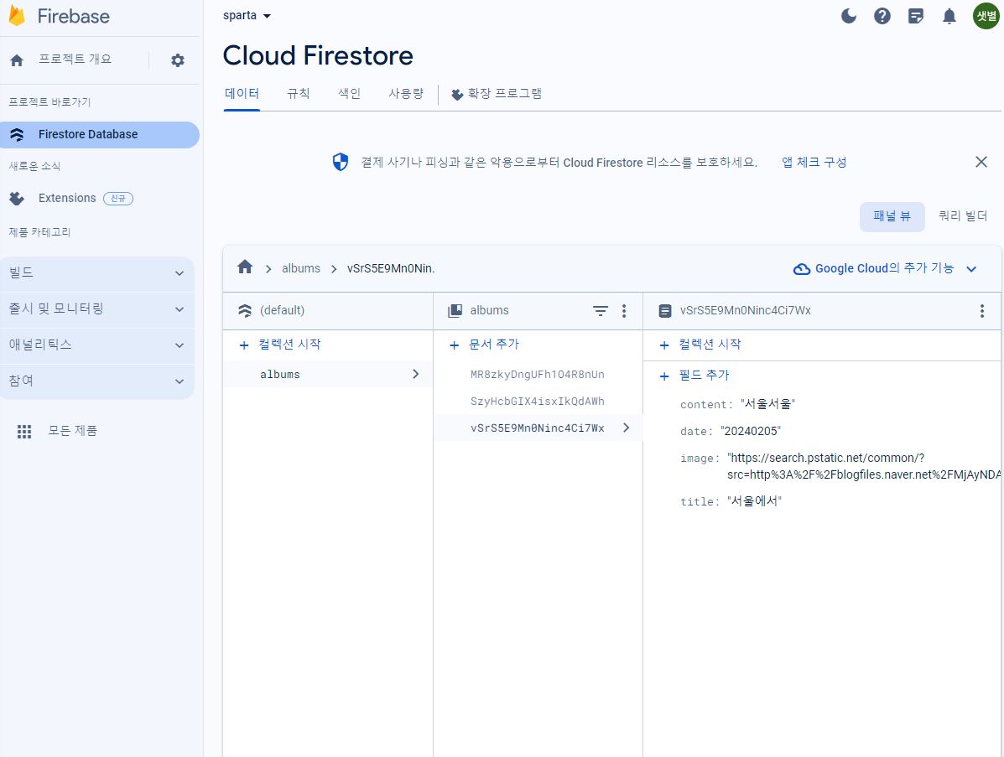Click plus icon next to 문서 추가
The width and height of the screenshot is (1004, 757).
coord(454,345)
